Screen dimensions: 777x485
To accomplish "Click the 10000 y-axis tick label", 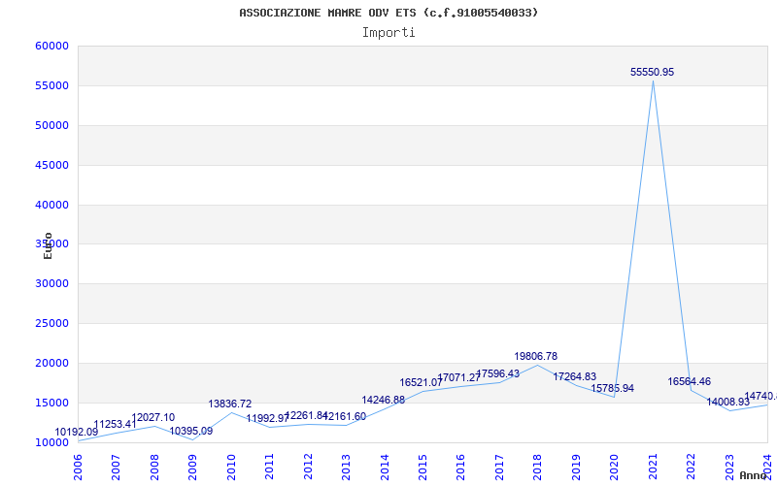I will (52, 442).
